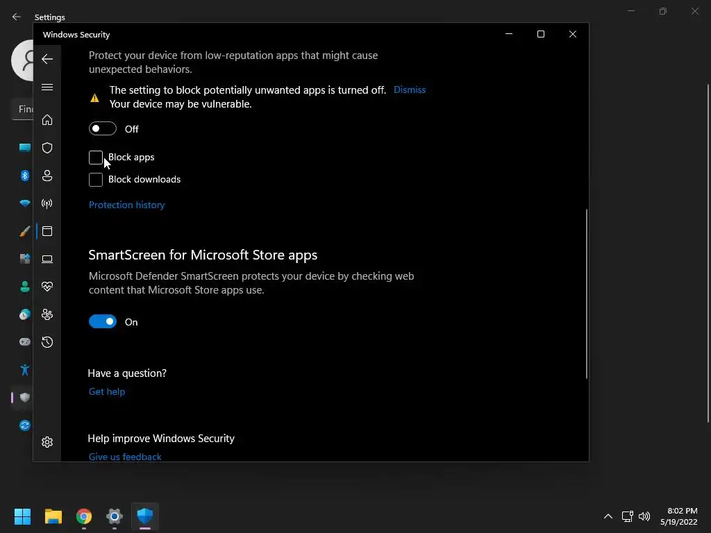This screenshot has width=711, height=533.
Task: Check the Block apps checkbox
Action: 96,158
